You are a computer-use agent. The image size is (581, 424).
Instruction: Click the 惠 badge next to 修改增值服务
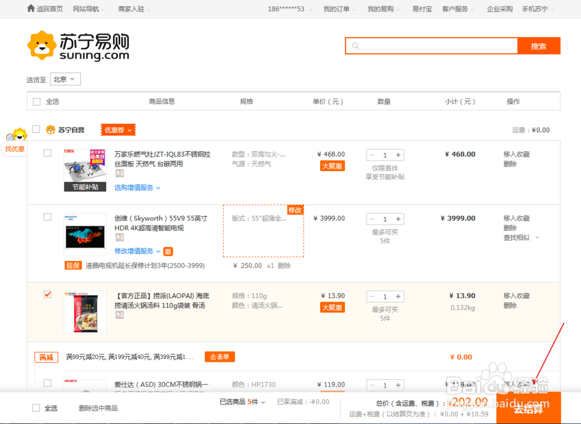pyautogui.click(x=168, y=252)
